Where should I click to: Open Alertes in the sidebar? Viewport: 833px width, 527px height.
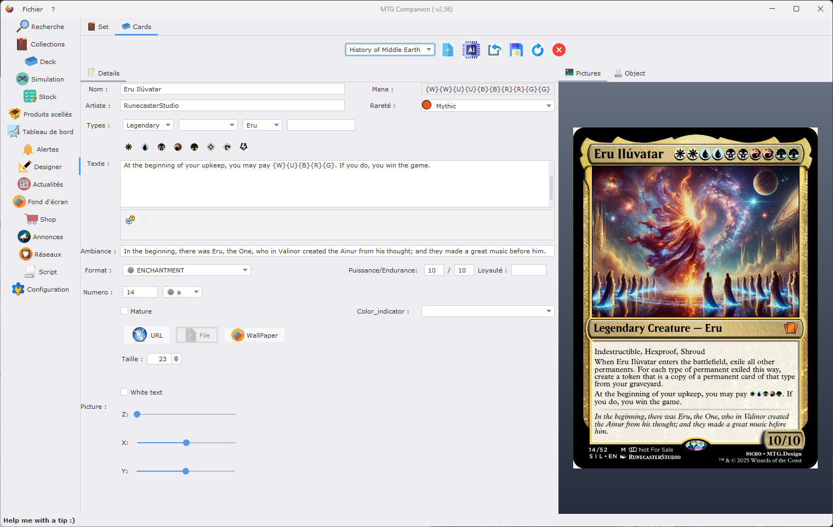41,149
